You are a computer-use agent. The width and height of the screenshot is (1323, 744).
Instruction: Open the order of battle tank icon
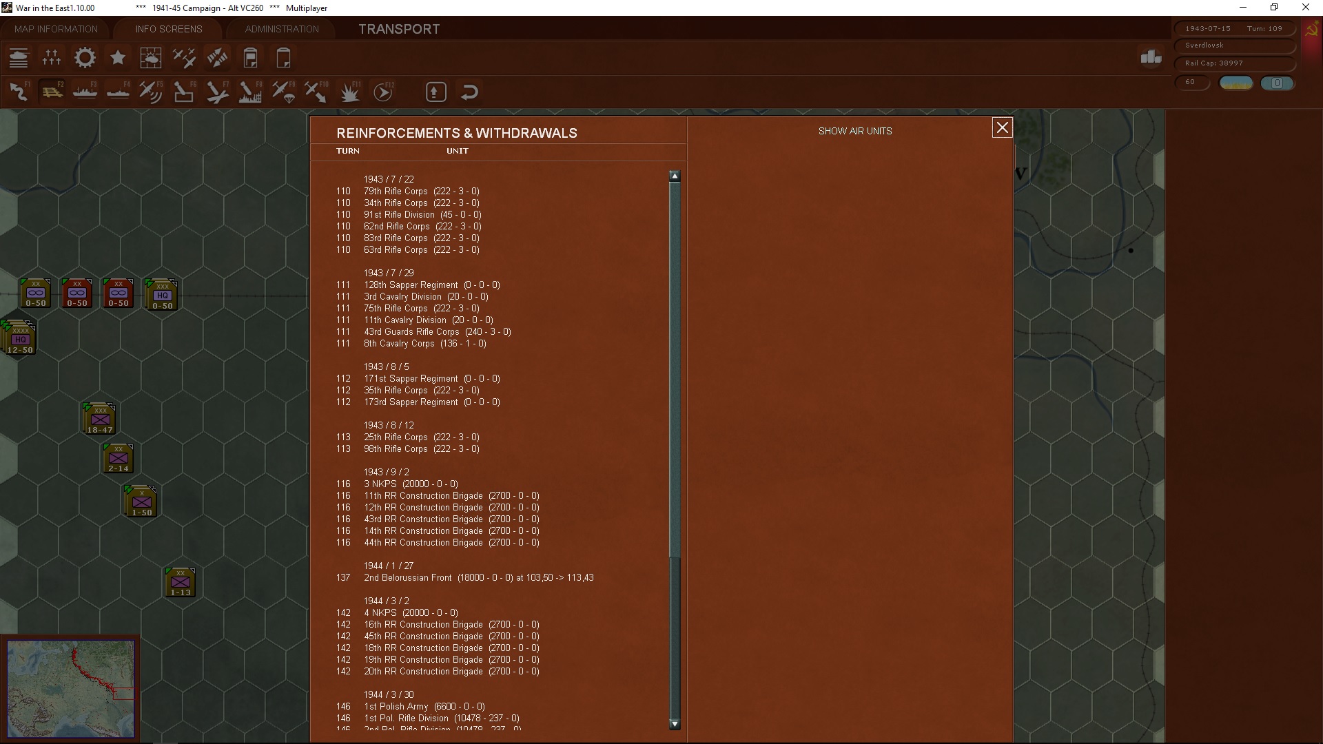19,58
